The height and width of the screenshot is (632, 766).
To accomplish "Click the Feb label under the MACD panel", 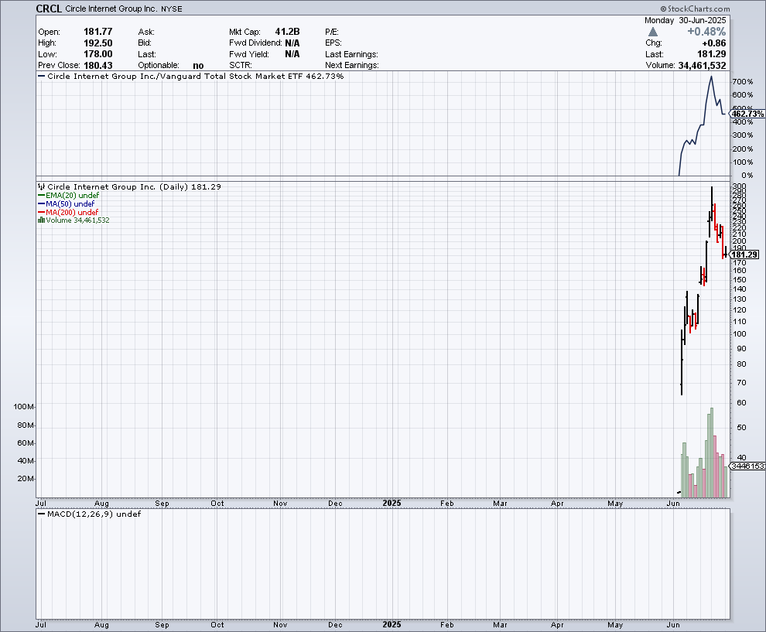I will point(447,625).
